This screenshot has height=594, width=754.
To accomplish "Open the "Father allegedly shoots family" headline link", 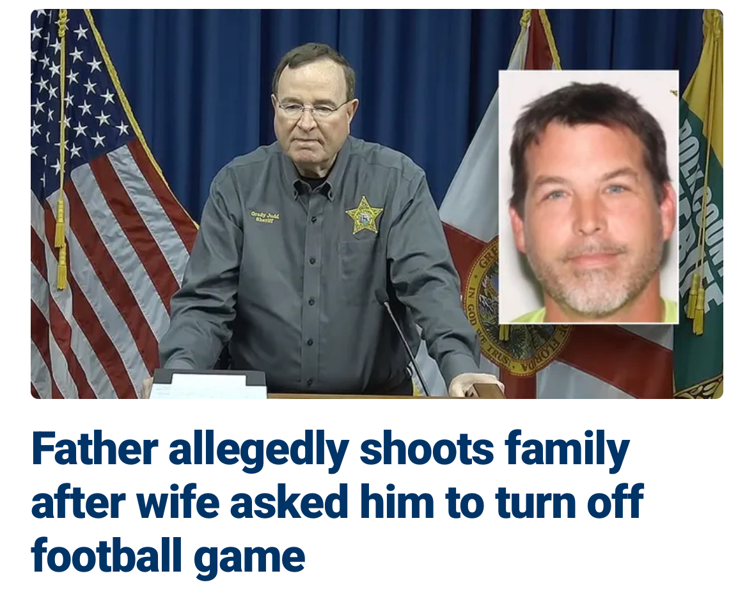I will [336, 502].
